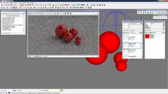Select the Offset tool
This screenshot has width=168, height=94.
pyautogui.click(x=33, y=5)
